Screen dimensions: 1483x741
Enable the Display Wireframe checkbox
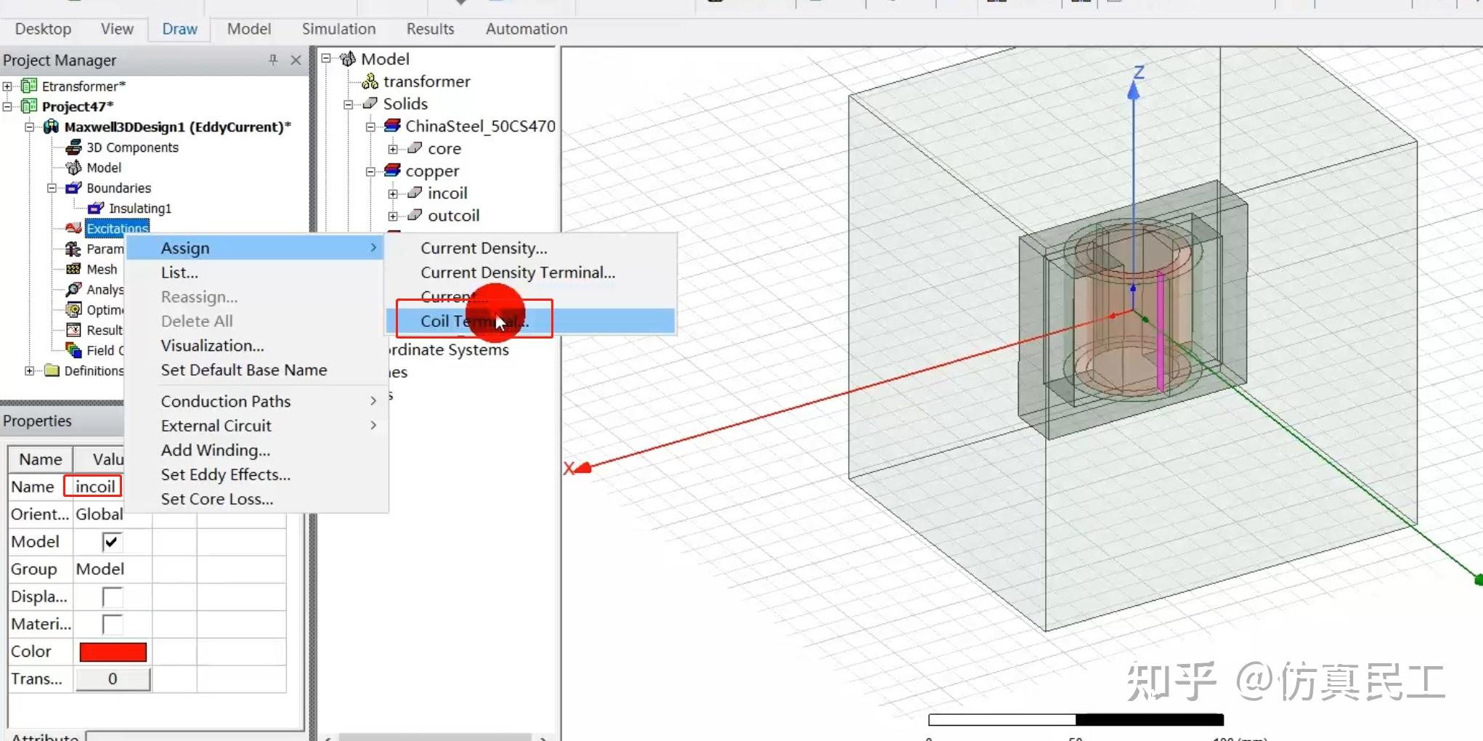click(110, 596)
